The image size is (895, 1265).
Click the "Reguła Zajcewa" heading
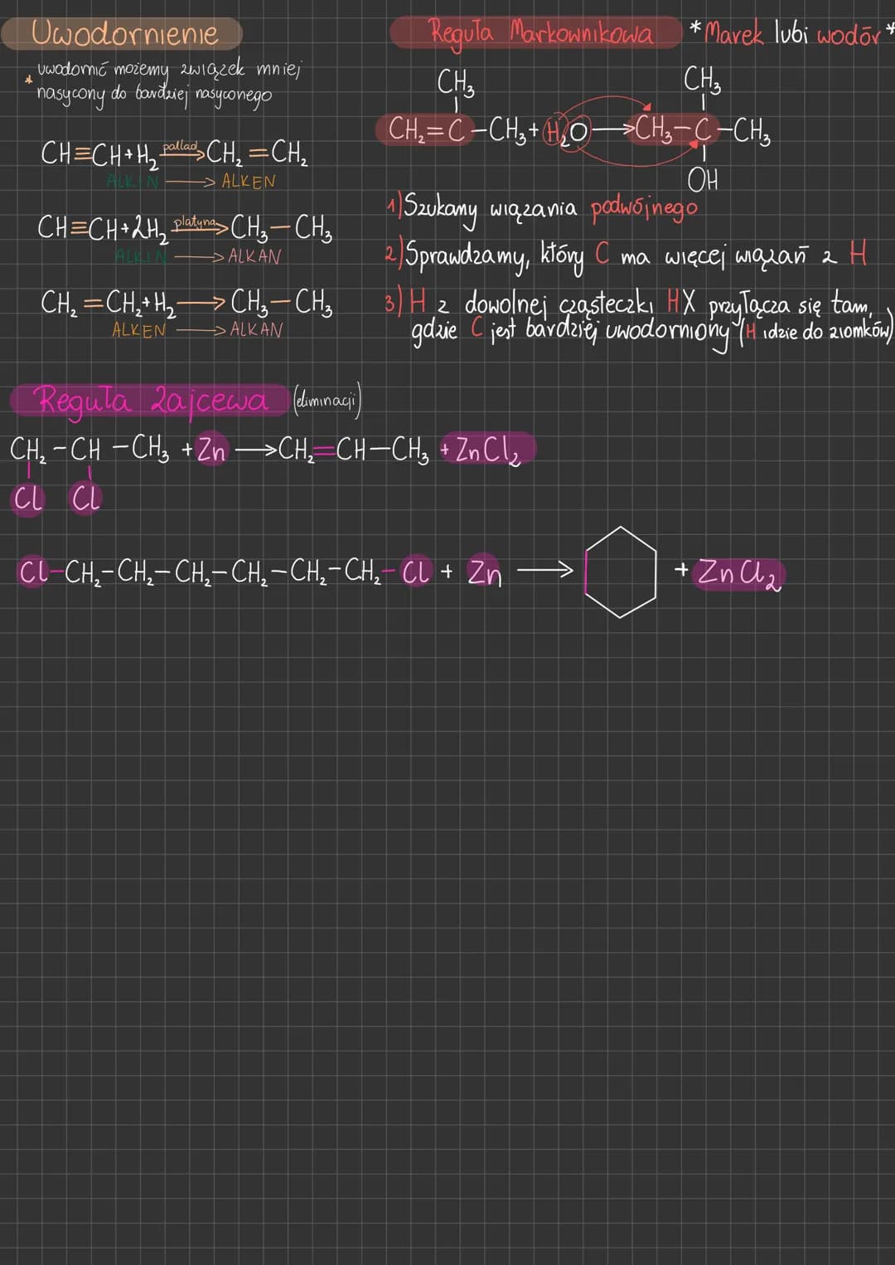152,401
